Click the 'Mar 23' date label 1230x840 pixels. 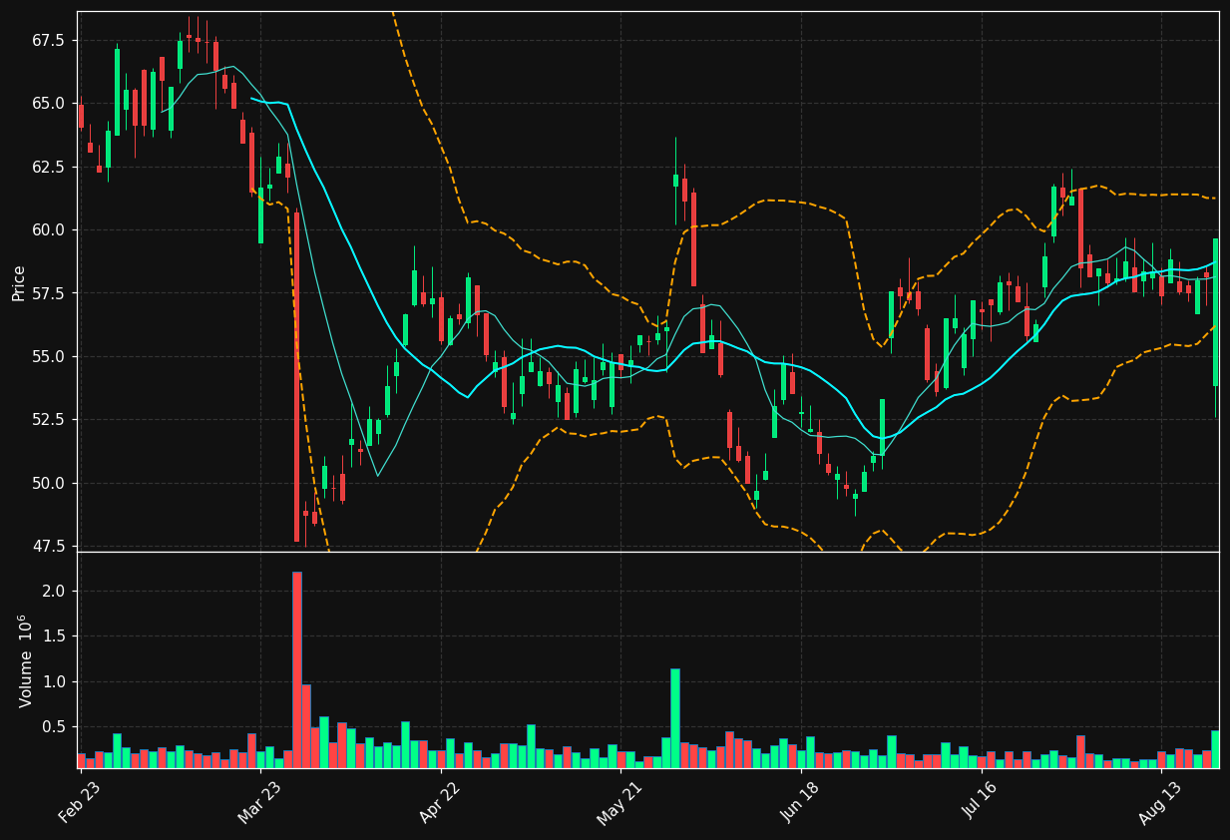tap(259, 804)
